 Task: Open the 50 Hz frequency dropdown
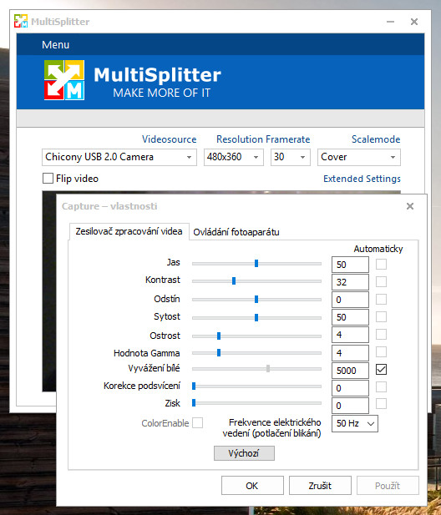(355, 423)
